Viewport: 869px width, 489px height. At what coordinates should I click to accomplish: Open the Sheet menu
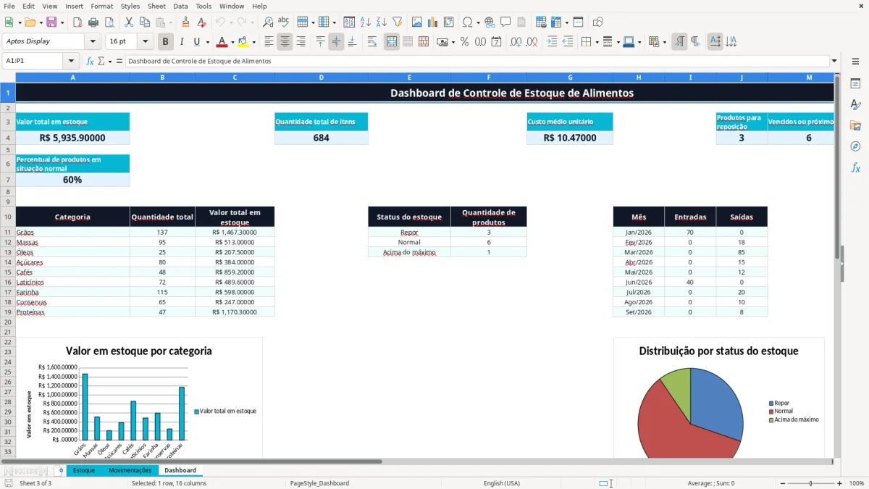coord(156,6)
